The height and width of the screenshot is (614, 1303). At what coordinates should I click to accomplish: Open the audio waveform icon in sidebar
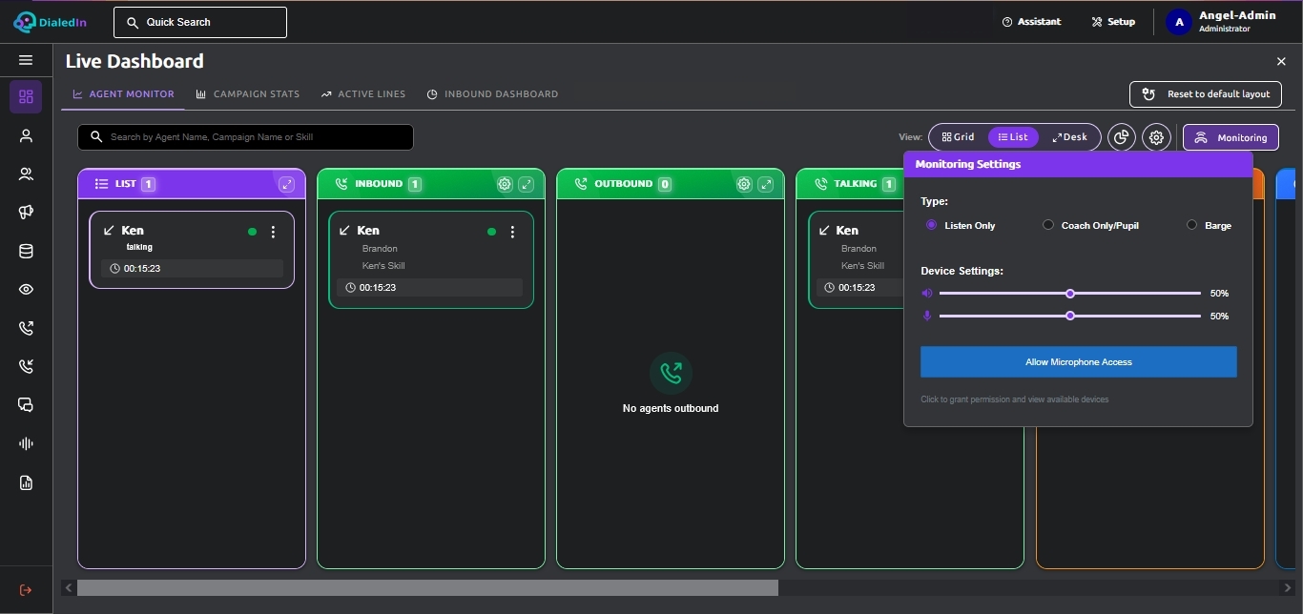[26, 444]
